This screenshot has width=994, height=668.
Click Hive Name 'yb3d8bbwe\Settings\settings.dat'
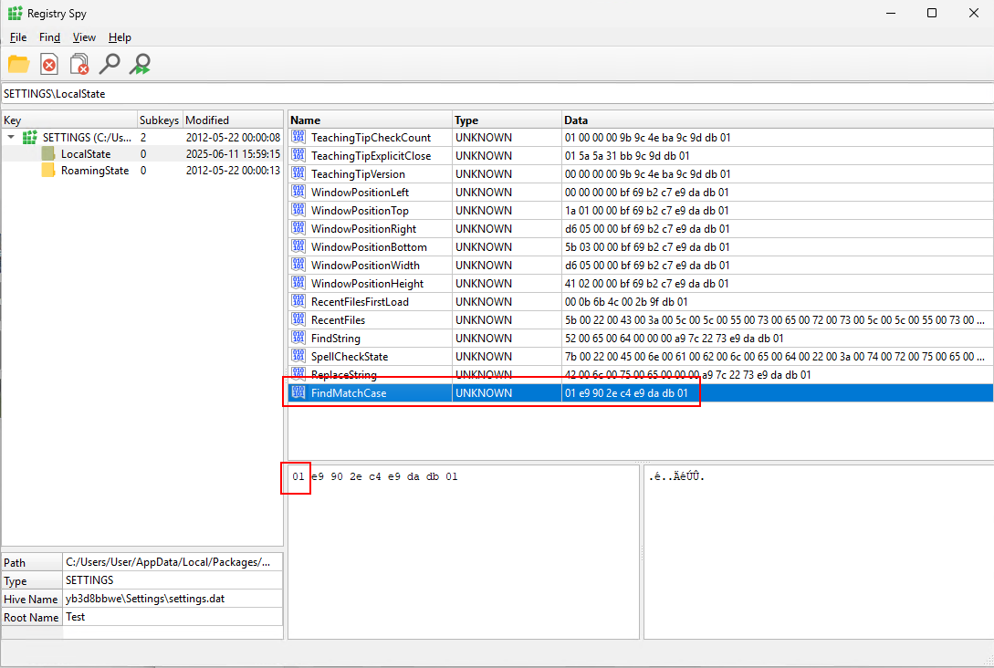pos(145,599)
